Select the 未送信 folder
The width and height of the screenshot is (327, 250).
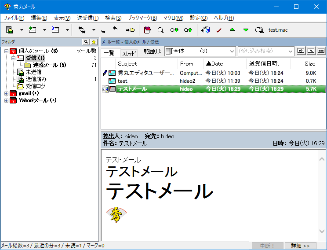click(x=33, y=72)
